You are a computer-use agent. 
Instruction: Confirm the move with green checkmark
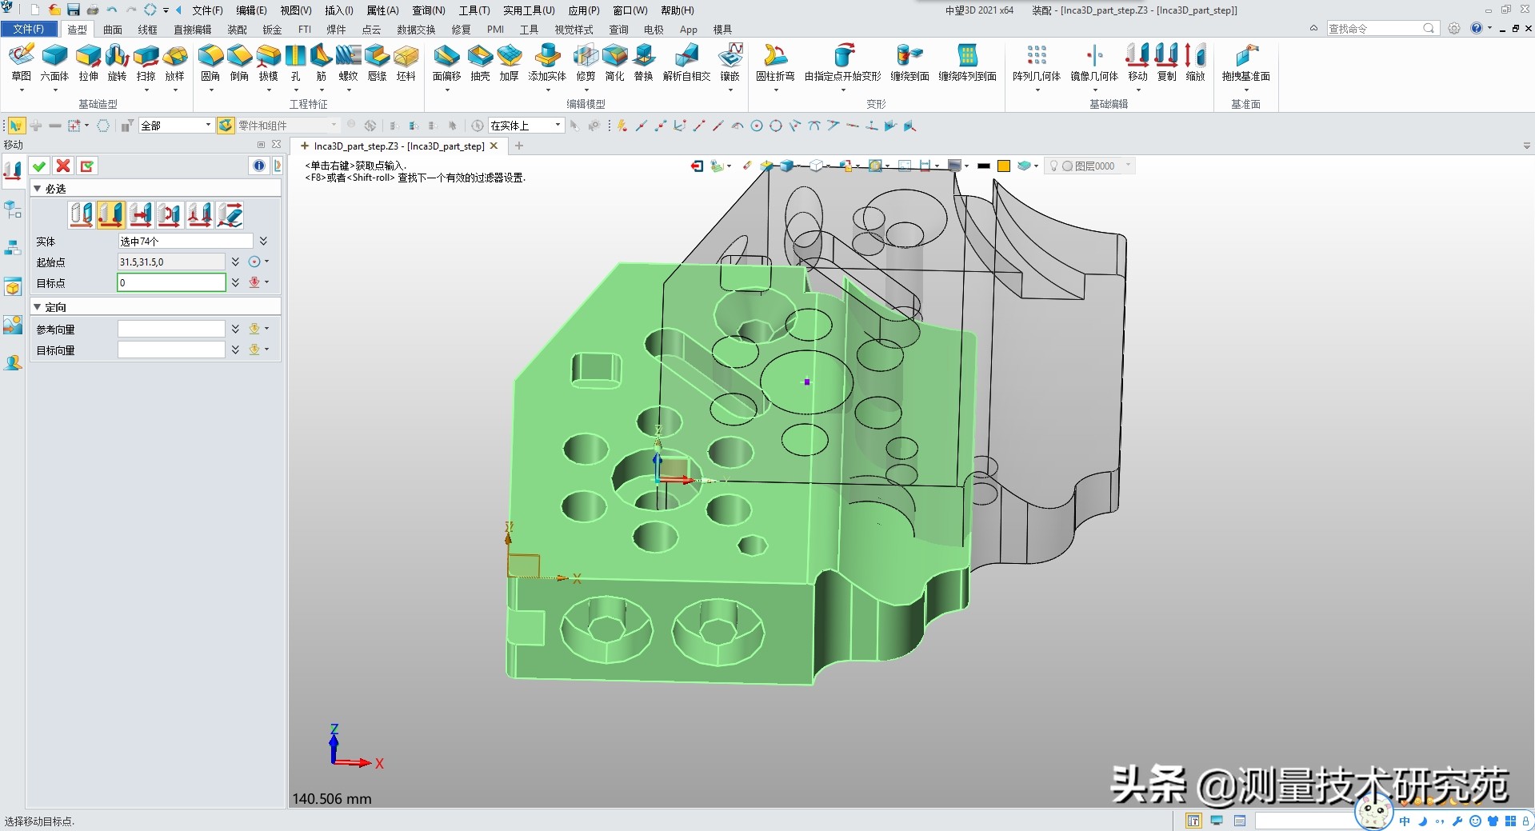click(x=39, y=166)
